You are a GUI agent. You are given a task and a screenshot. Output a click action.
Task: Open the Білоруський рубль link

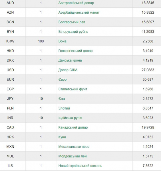73,32
